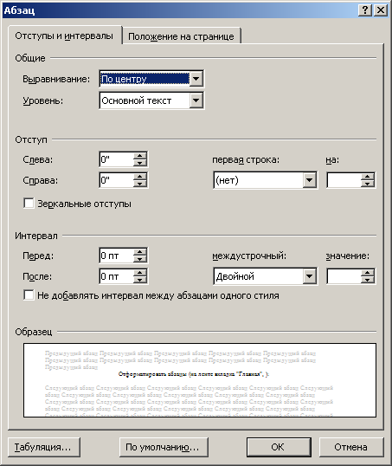This screenshot has height=466, width=392.
Task: Confirm with the OK button
Action: point(279,447)
